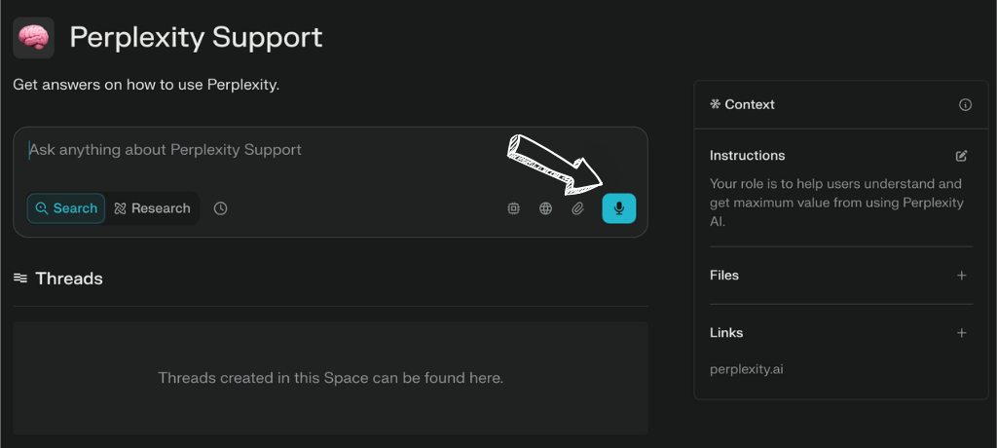Open the globe sources selector

tap(545, 208)
